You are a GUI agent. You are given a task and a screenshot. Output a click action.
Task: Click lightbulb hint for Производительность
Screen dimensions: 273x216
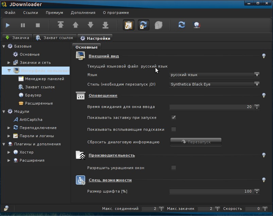(x=264, y=155)
